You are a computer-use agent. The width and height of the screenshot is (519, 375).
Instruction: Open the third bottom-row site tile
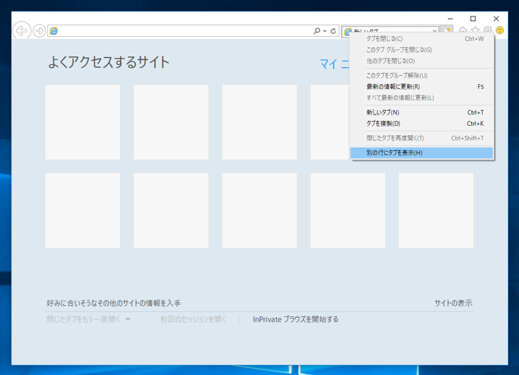coord(259,210)
